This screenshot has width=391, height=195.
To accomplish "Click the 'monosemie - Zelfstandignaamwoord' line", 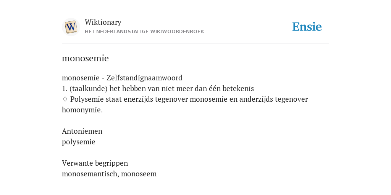I will pos(122,78).
